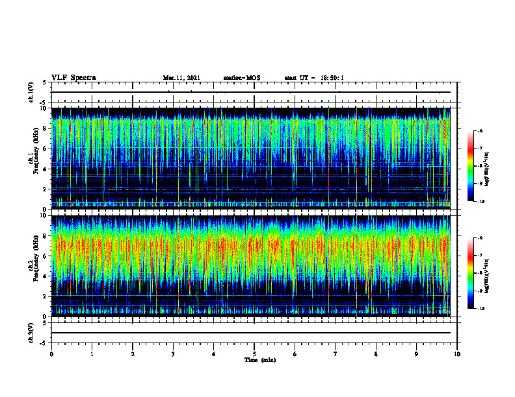Click time axis tick label "0"

[x=51, y=354]
